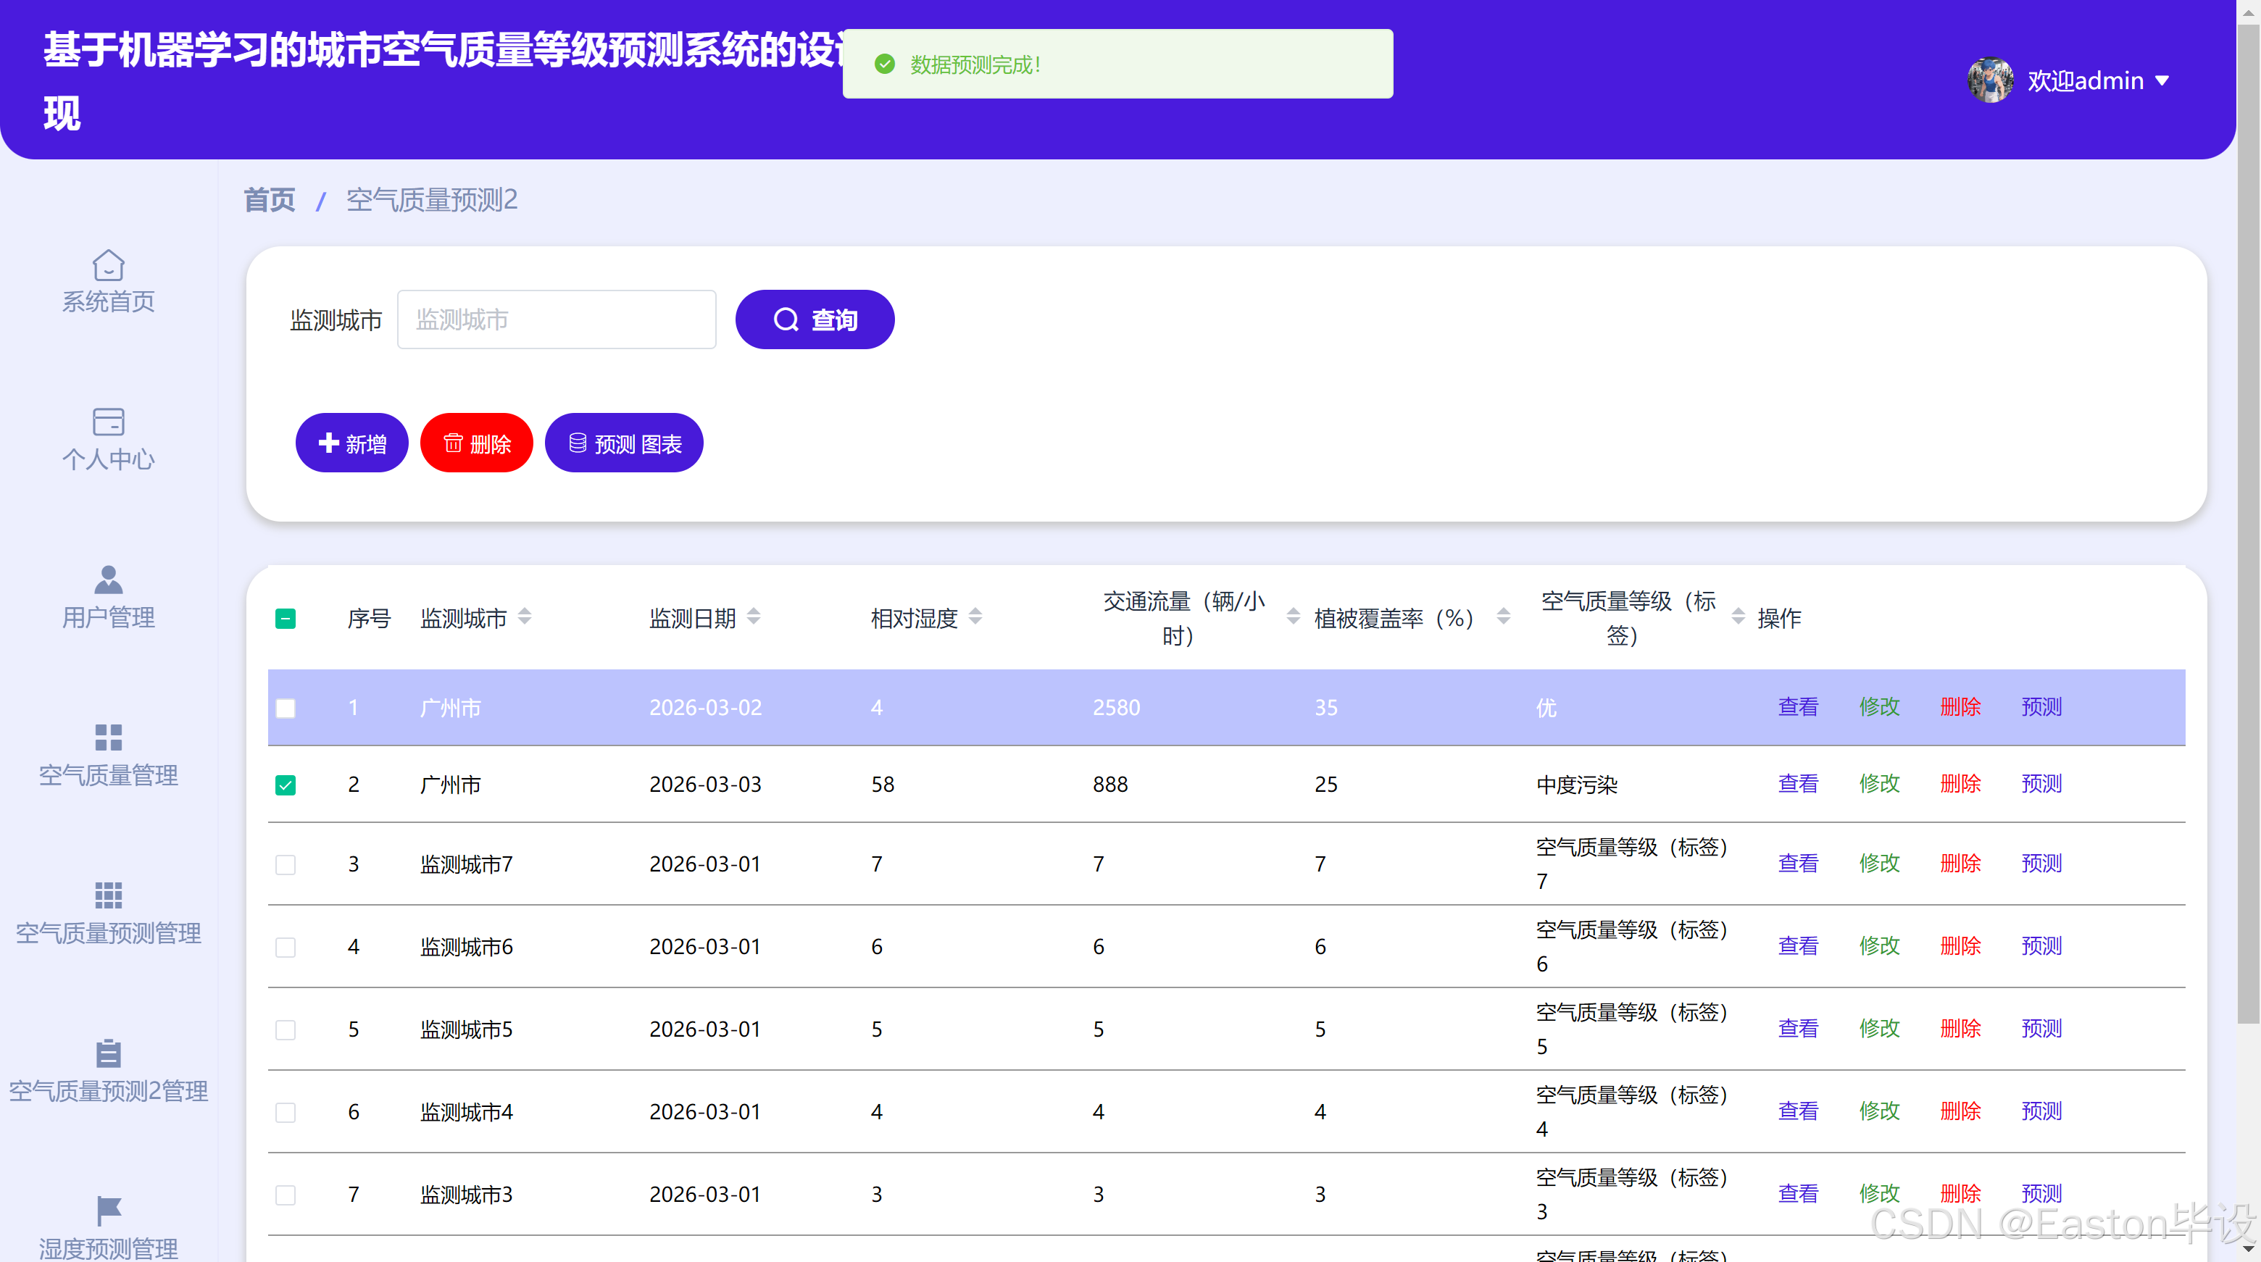Sort by 空气质量等级 column arrows
Viewport: 2261px width, 1262px height.
tap(1738, 617)
